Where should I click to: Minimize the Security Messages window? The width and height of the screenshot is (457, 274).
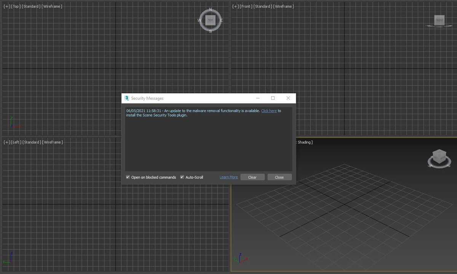point(258,98)
